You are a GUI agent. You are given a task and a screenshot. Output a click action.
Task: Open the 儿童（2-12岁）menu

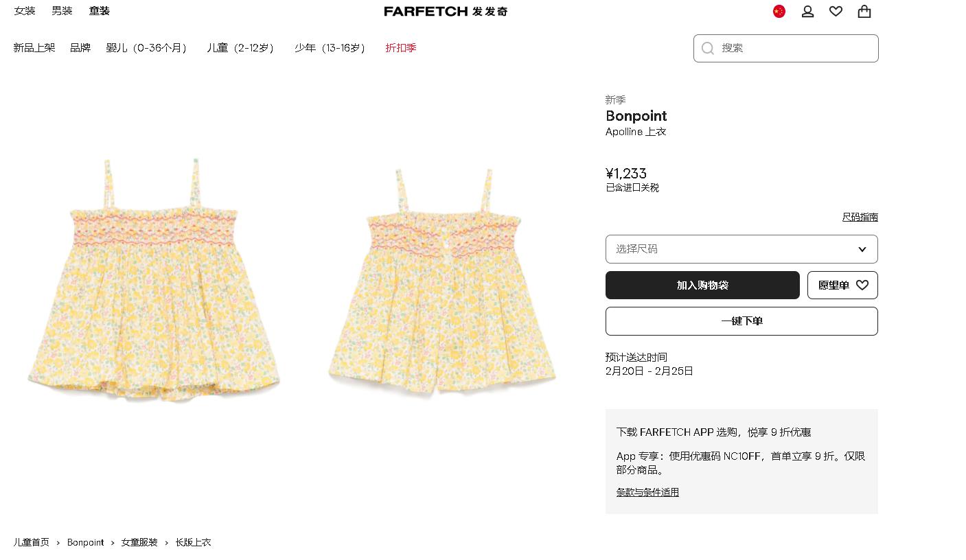(242, 47)
